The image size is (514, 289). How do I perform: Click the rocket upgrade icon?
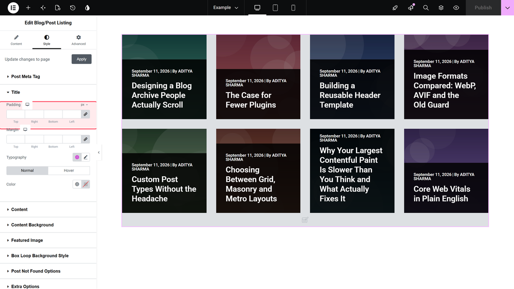pos(395,8)
